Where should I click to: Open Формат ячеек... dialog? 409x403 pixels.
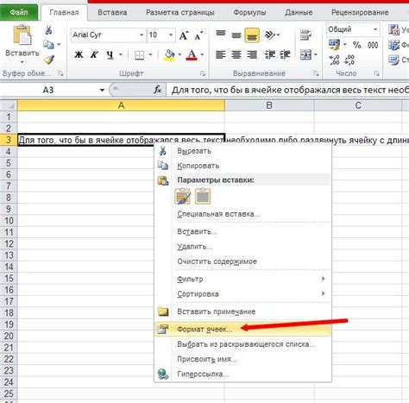(x=242, y=329)
